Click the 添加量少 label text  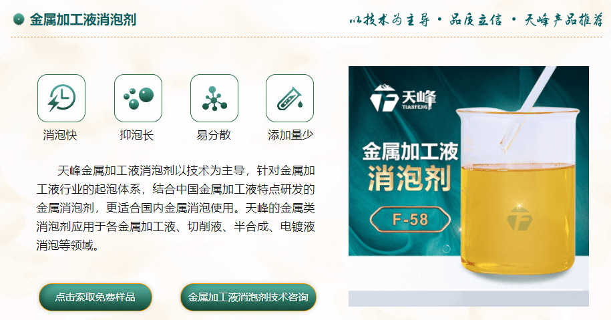tap(290, 135)
